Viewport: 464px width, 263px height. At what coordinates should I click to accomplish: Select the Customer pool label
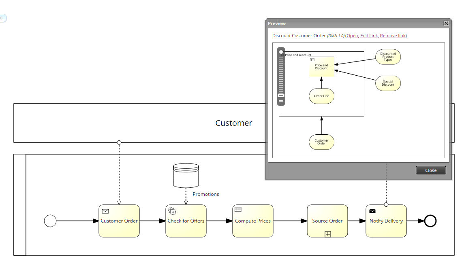tap(234, 123)
